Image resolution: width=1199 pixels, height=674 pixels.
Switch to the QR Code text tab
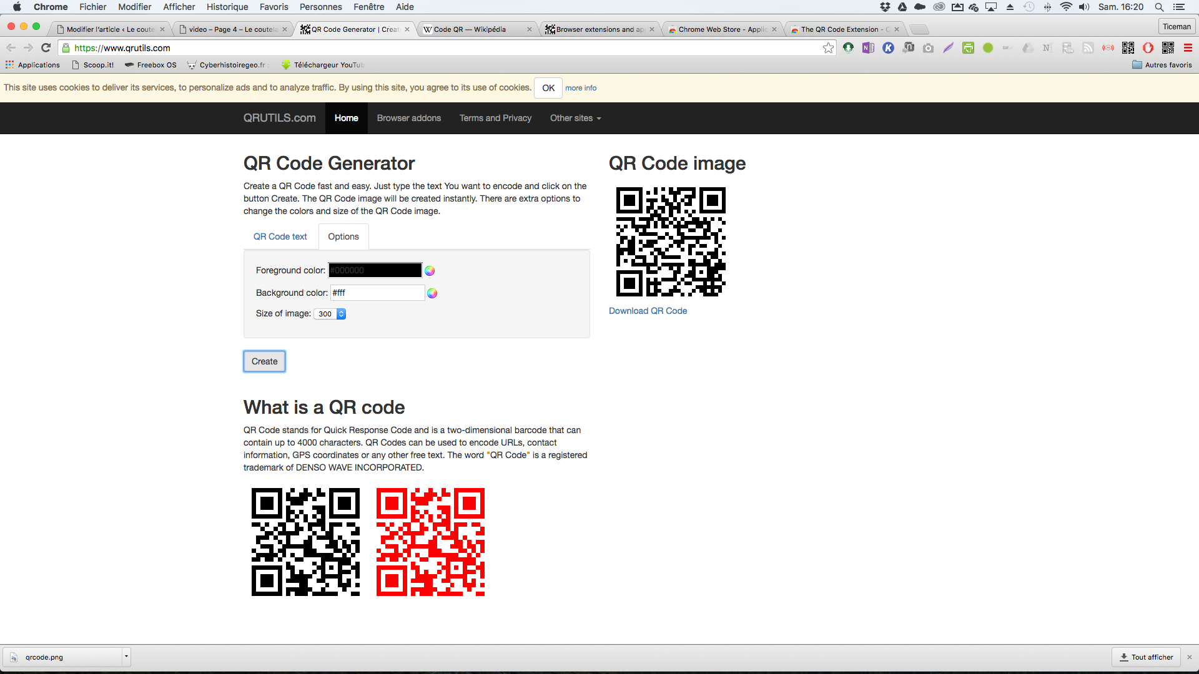click(x=280, y=237)
